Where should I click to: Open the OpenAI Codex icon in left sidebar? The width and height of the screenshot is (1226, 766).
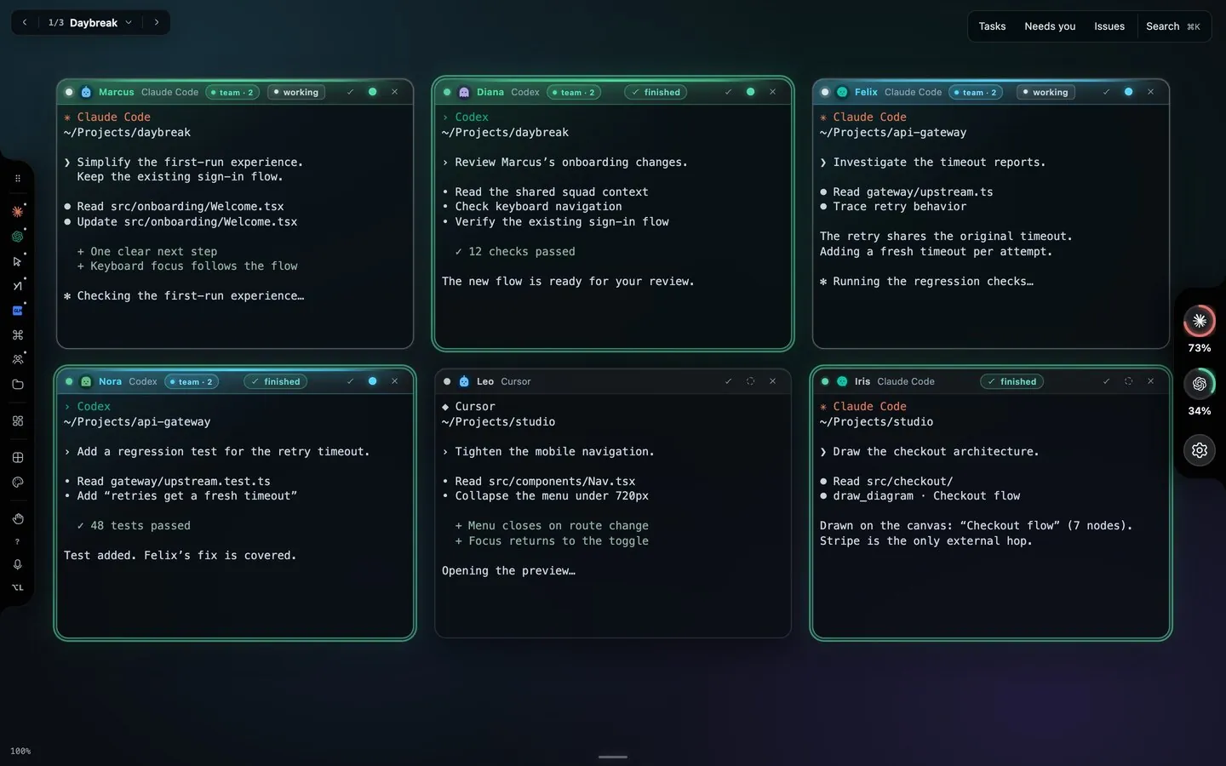click(x=17, y=237)
